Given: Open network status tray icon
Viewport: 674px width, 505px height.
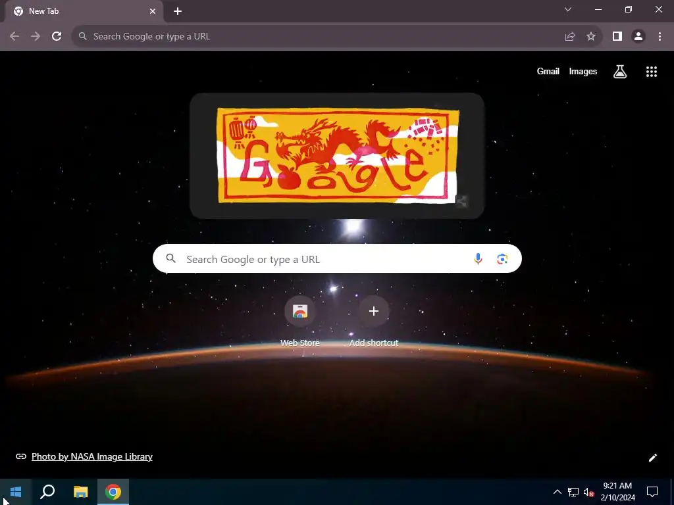Looking at the screenshot, I should (573, 492).
